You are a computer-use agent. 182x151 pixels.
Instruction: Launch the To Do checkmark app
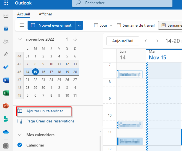[6, 67]
